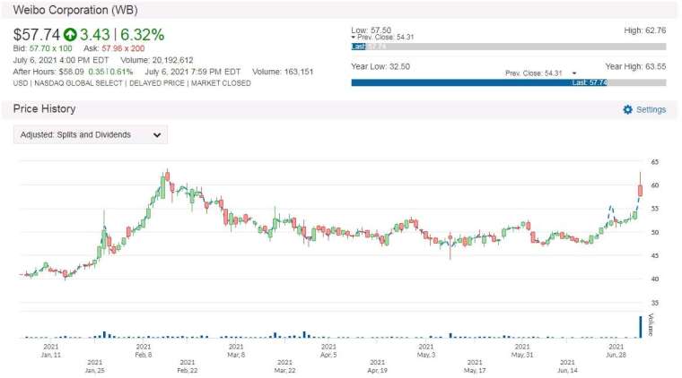Click the green up-arrow price change icon

click(x=70, y=34)
